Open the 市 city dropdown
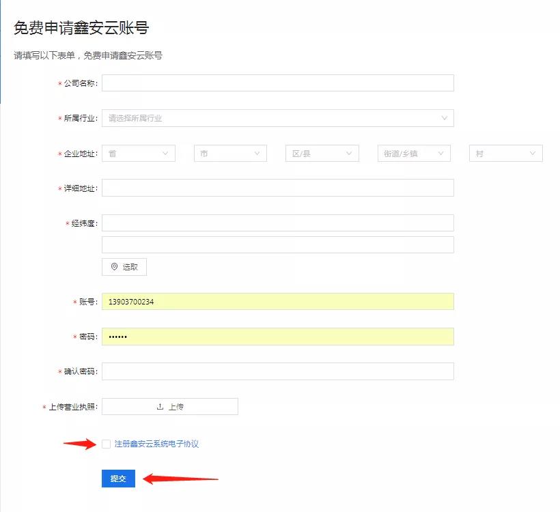This screenshot has width=560, height=512. tap(230, 153)
